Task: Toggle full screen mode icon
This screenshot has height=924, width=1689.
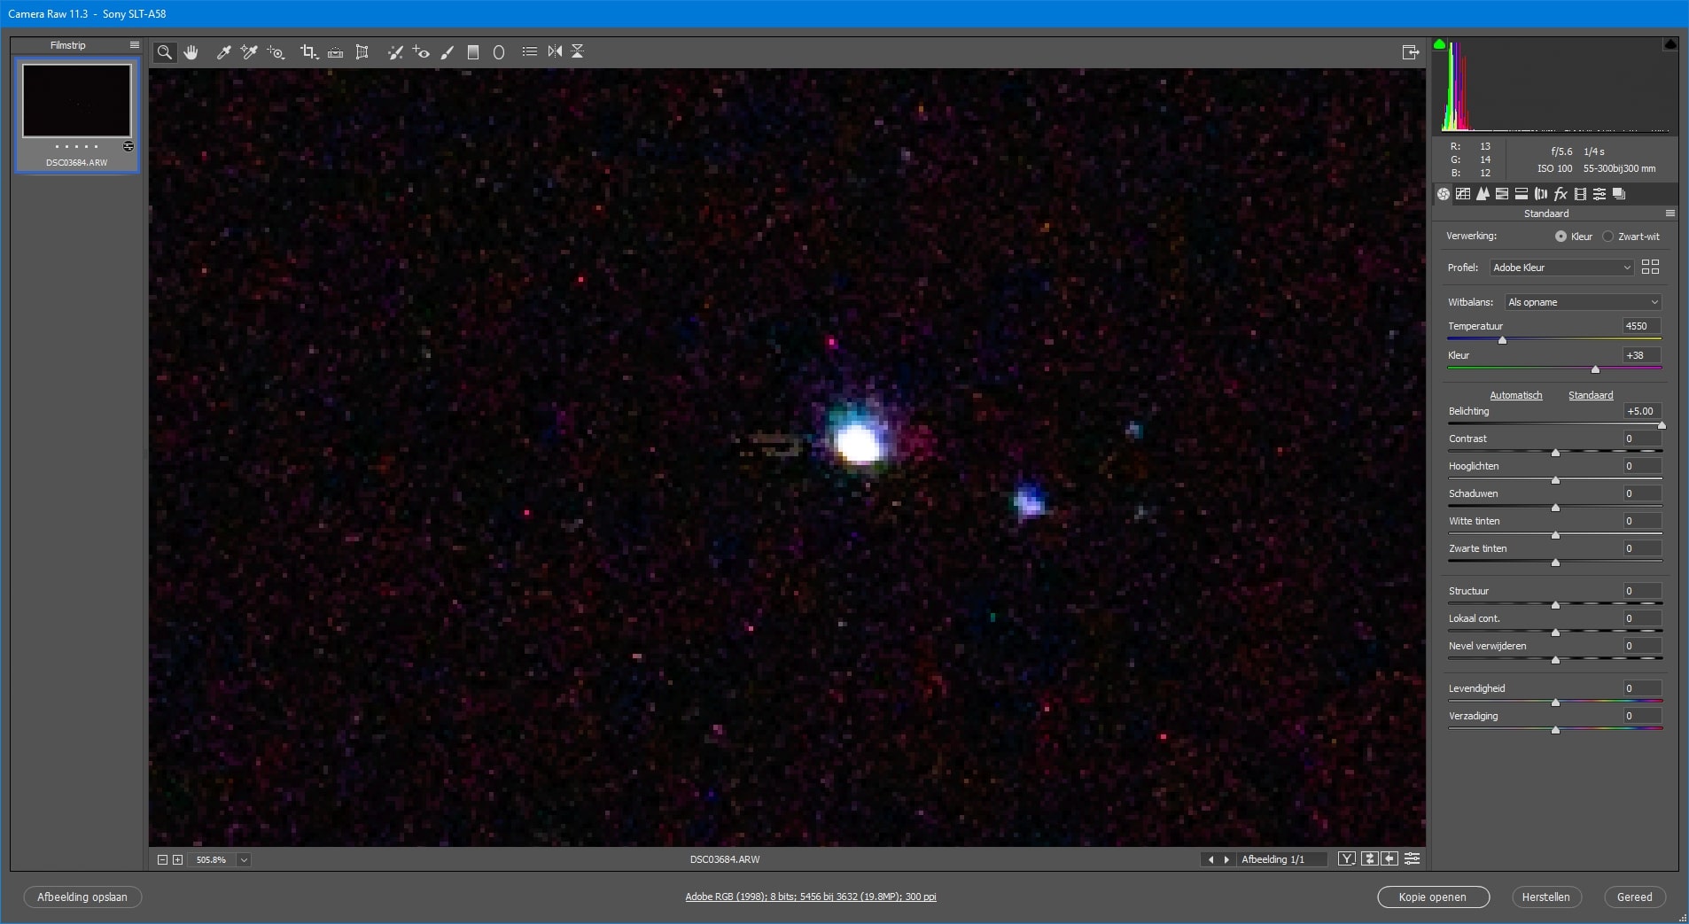Action: point(1411,52)
